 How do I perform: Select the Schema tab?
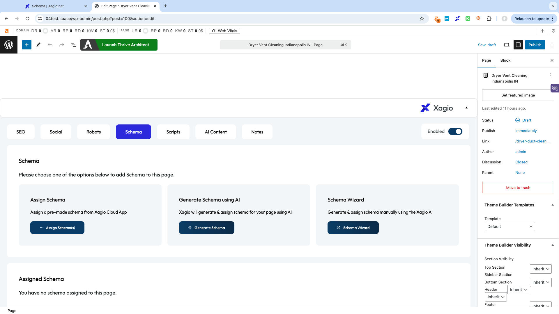[133, 132]
